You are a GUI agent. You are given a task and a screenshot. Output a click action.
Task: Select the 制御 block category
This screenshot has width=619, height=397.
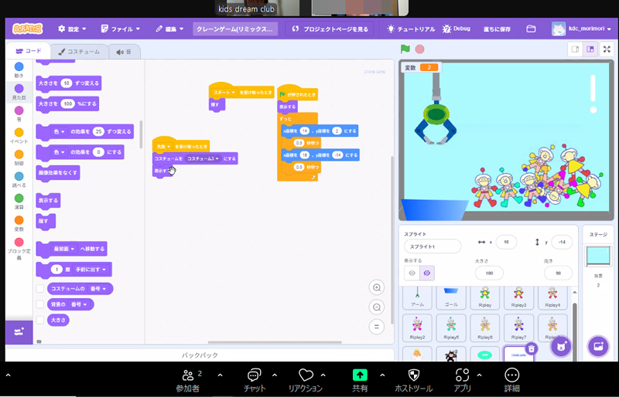[19, 158]
